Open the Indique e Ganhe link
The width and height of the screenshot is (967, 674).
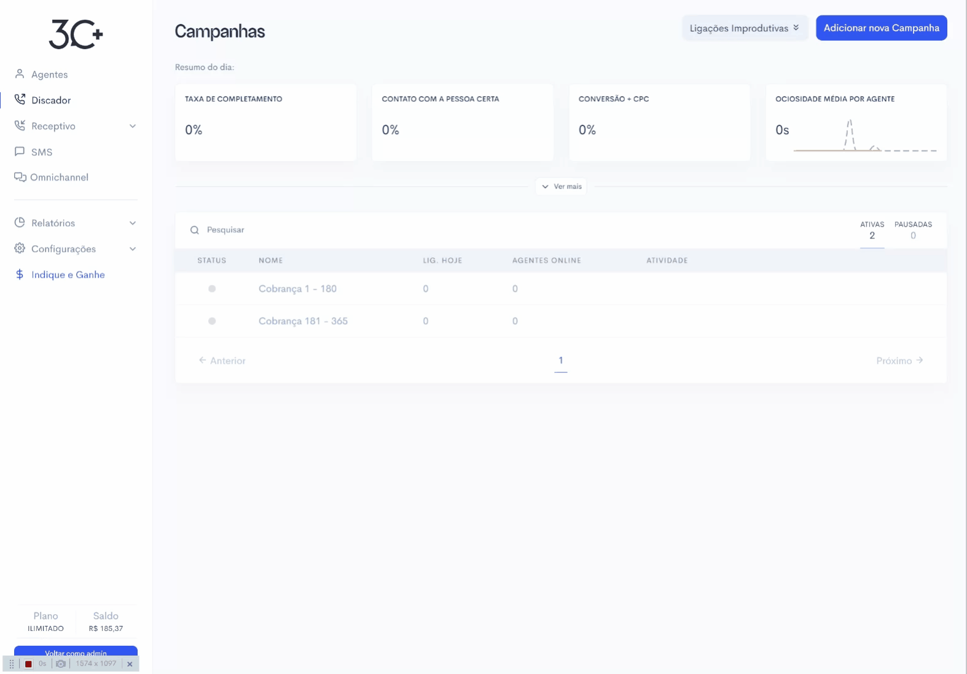pyautogui.click(x=68, y=275)
